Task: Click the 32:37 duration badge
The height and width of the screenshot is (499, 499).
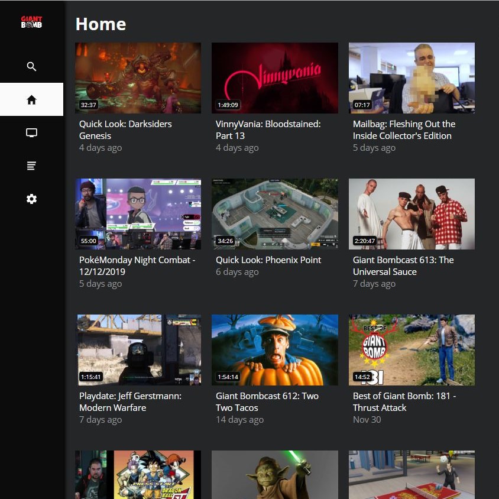Action: (x=89, y=105)
